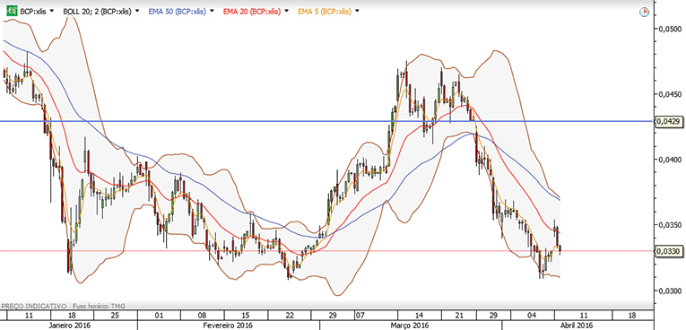Viewport: 686px width, 330px height.
Task: Expand the EMA 5 indicator dropdown arrow
Action: click(x=357, y=12)
